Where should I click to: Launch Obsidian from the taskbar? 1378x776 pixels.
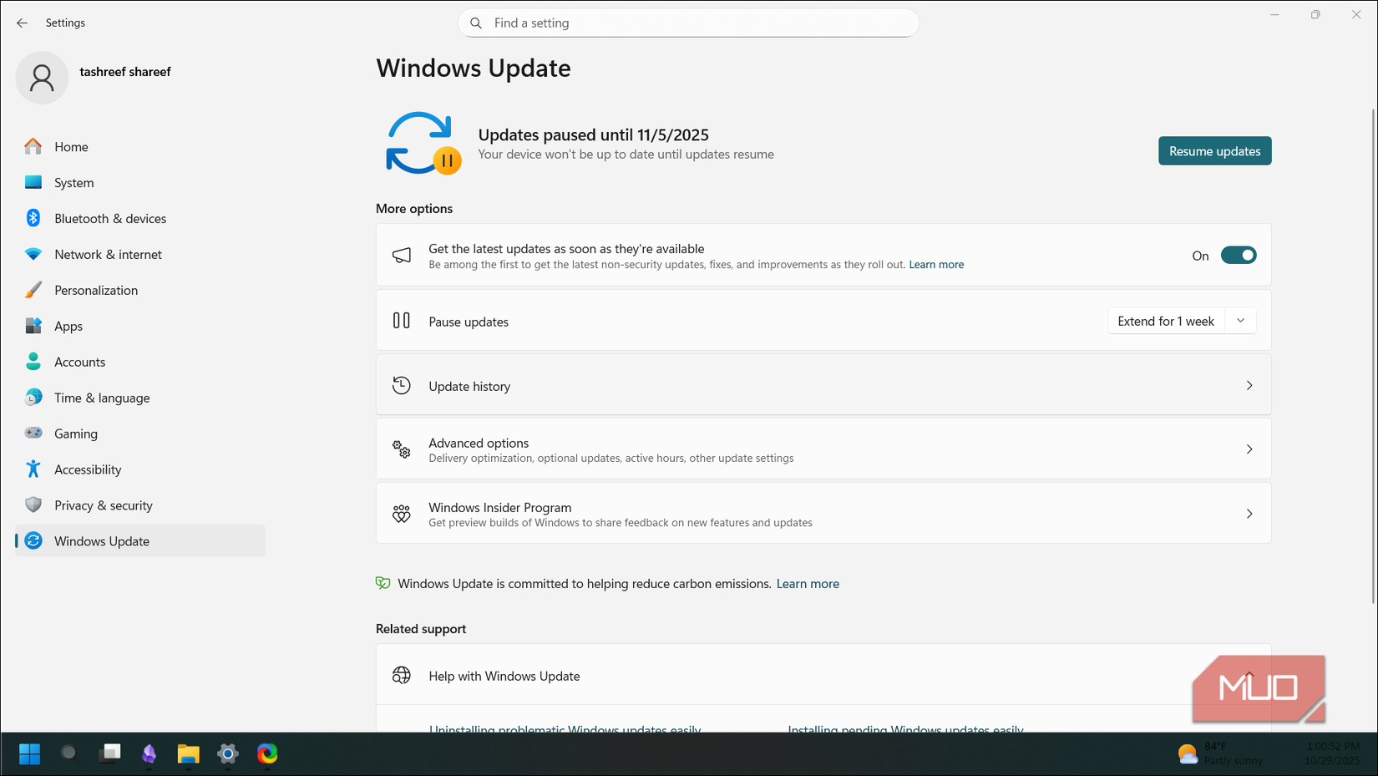click(149, 753)
